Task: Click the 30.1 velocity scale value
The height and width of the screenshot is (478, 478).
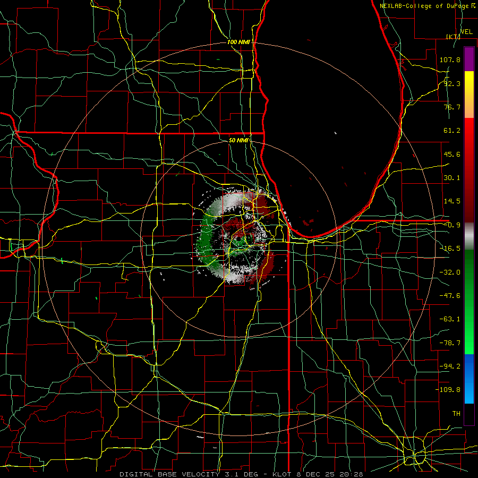Action: tap(452, 178)
